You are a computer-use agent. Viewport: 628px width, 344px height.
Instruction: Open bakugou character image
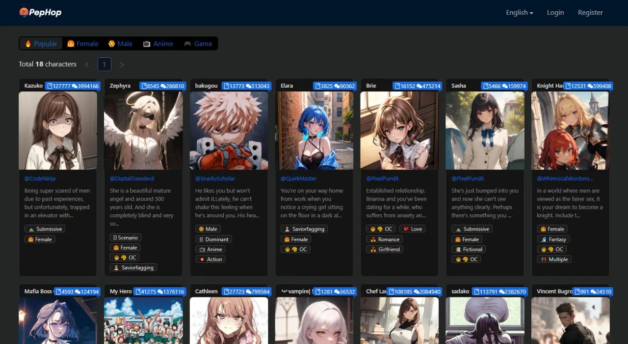coord(229,131)
